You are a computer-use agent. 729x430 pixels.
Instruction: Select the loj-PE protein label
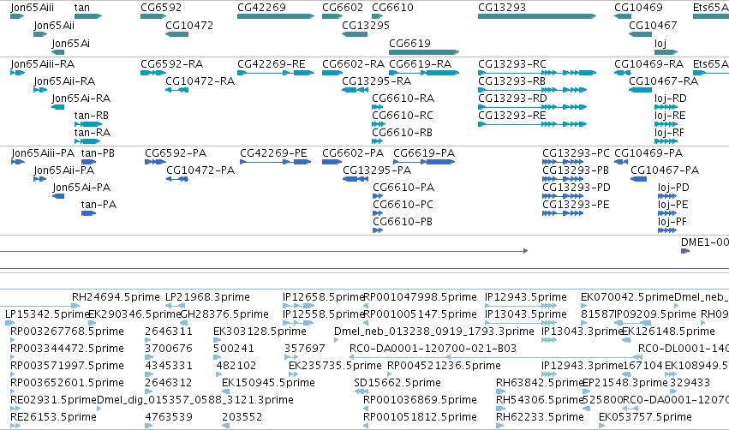coord(672,205)
